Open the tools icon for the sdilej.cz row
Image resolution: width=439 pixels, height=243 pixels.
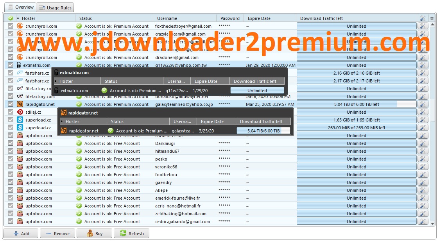tap(423, 112)
